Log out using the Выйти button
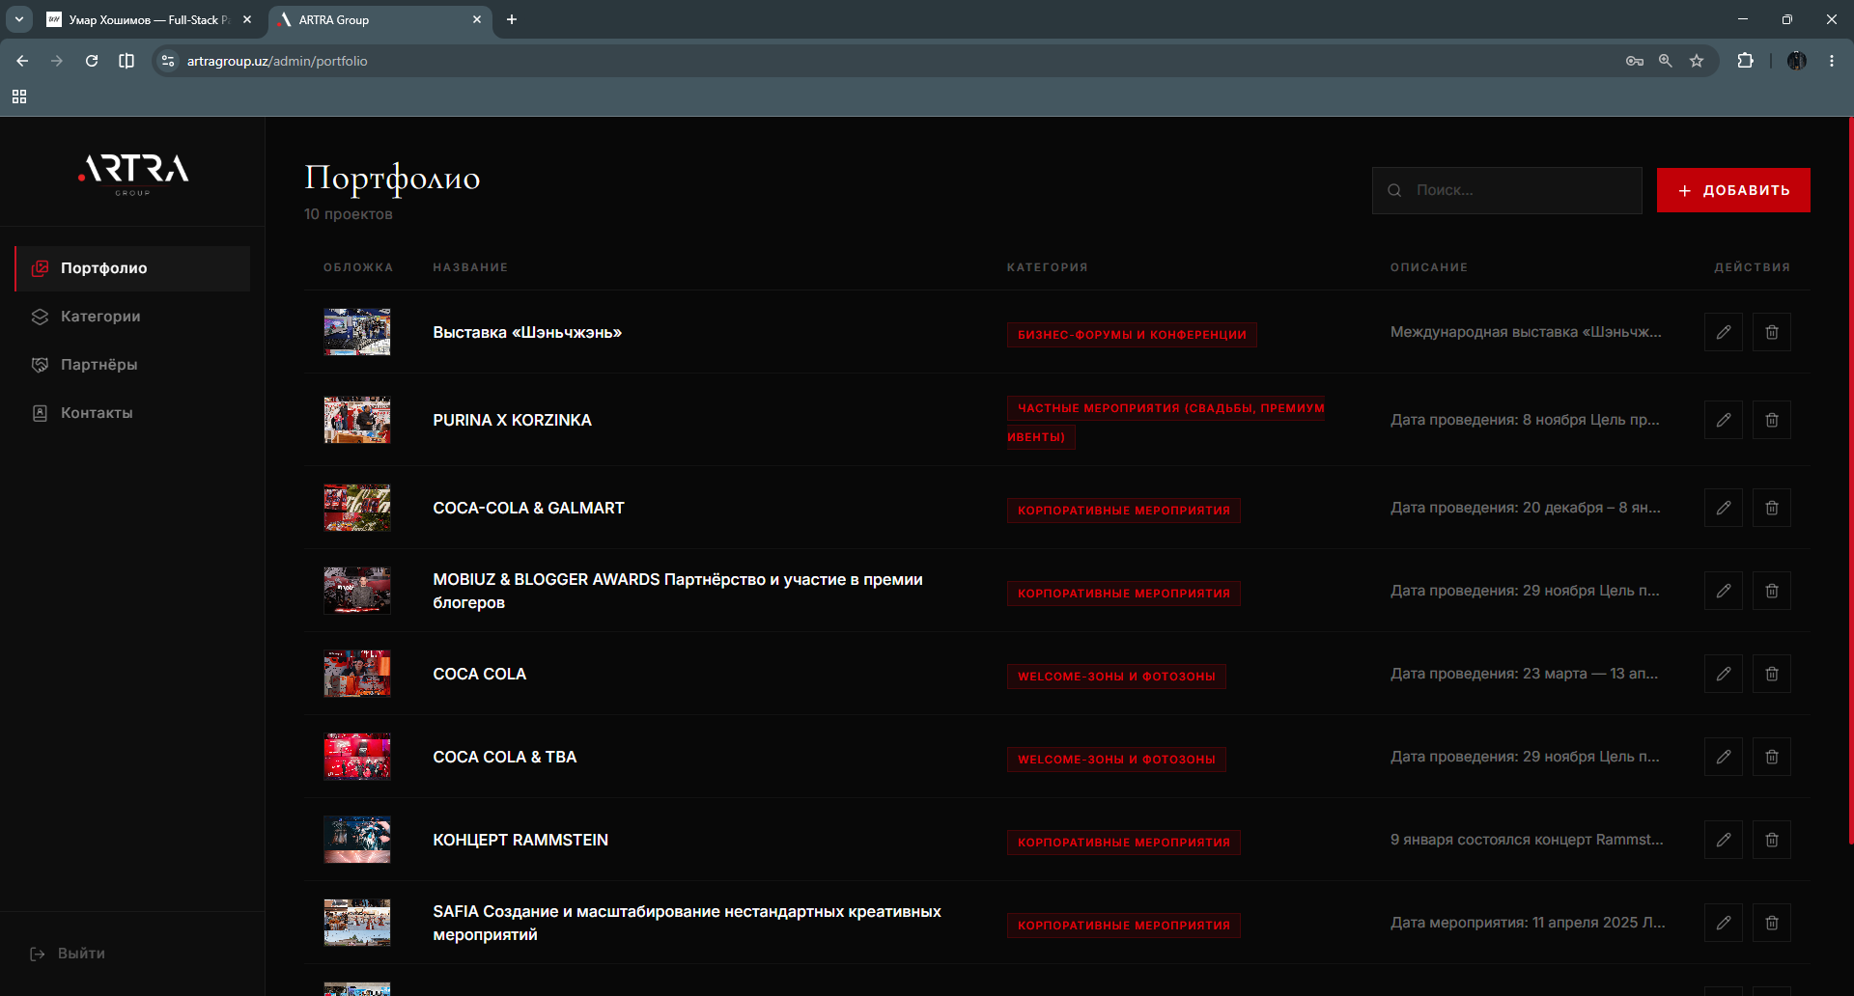This screenshot has height=996, width=1854. tap(68, 954)
